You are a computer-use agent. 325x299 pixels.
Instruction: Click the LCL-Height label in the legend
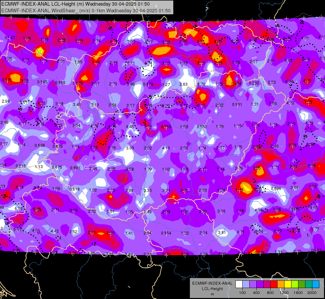point(212,289)
